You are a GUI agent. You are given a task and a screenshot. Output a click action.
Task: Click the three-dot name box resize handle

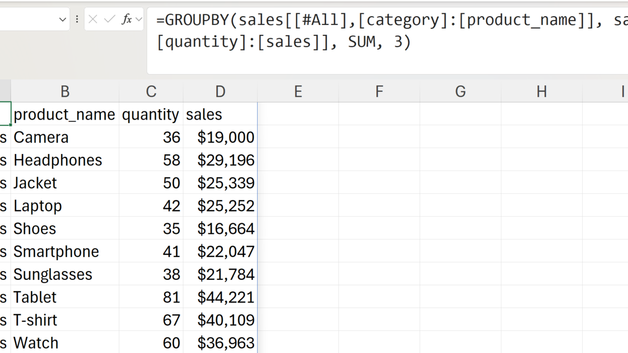(x=77, y=20)
